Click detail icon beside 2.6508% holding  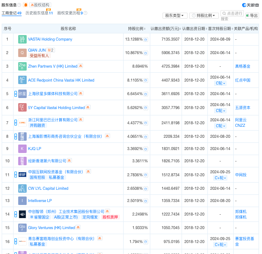[x=146, y=188]
